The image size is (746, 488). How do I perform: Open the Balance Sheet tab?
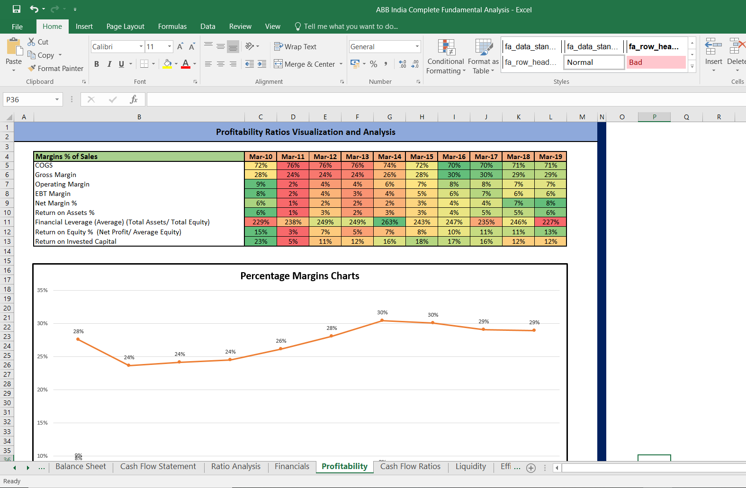(81, 467)
